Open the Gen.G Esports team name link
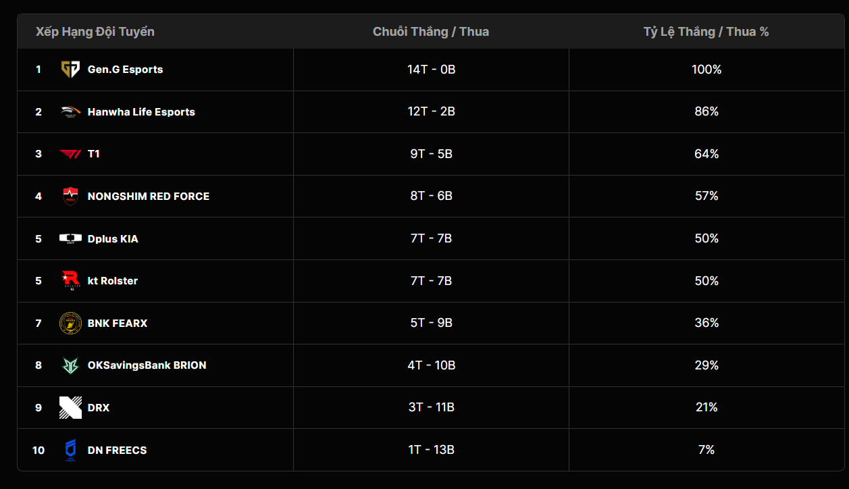 click(x=125, y=70)
